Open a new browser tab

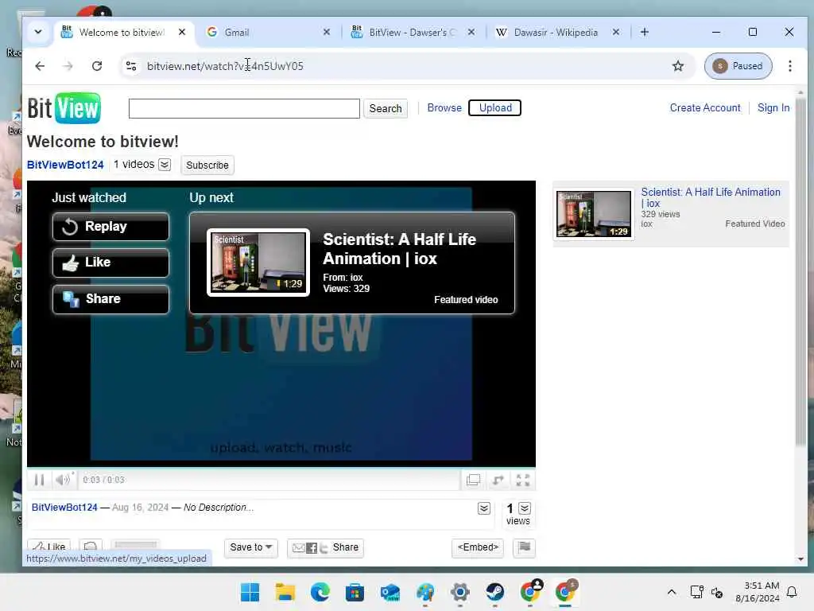point(644,32)
